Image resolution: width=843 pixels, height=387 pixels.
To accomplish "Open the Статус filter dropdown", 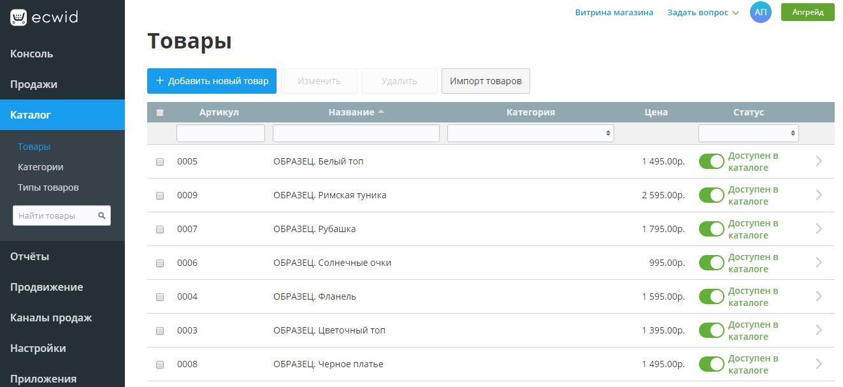I will (748, 133).
